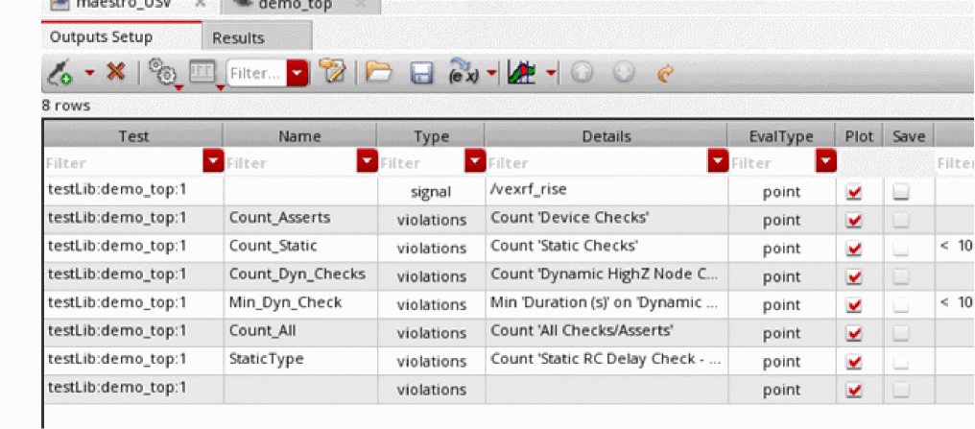Toggle Save checkbox for /vexrf_rise signal row
975x429 pixels.
901,192
